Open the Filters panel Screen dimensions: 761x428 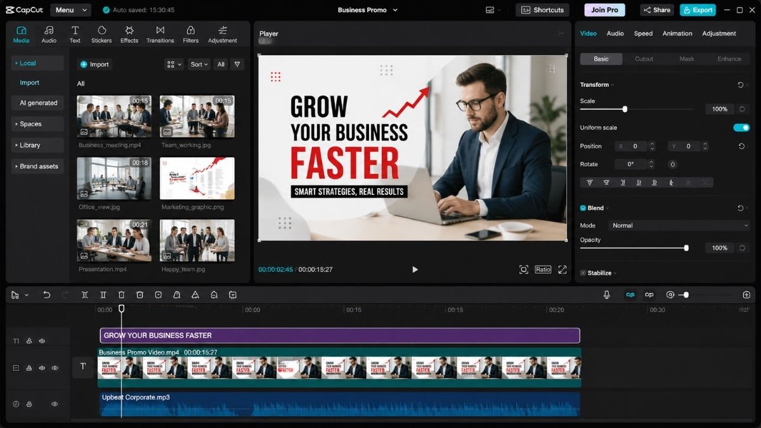[x=190, y=34]
